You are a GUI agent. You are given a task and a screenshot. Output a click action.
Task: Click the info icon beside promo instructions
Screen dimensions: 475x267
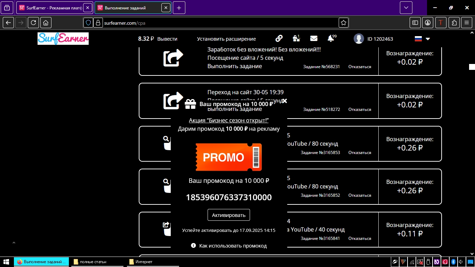point(193,245)
